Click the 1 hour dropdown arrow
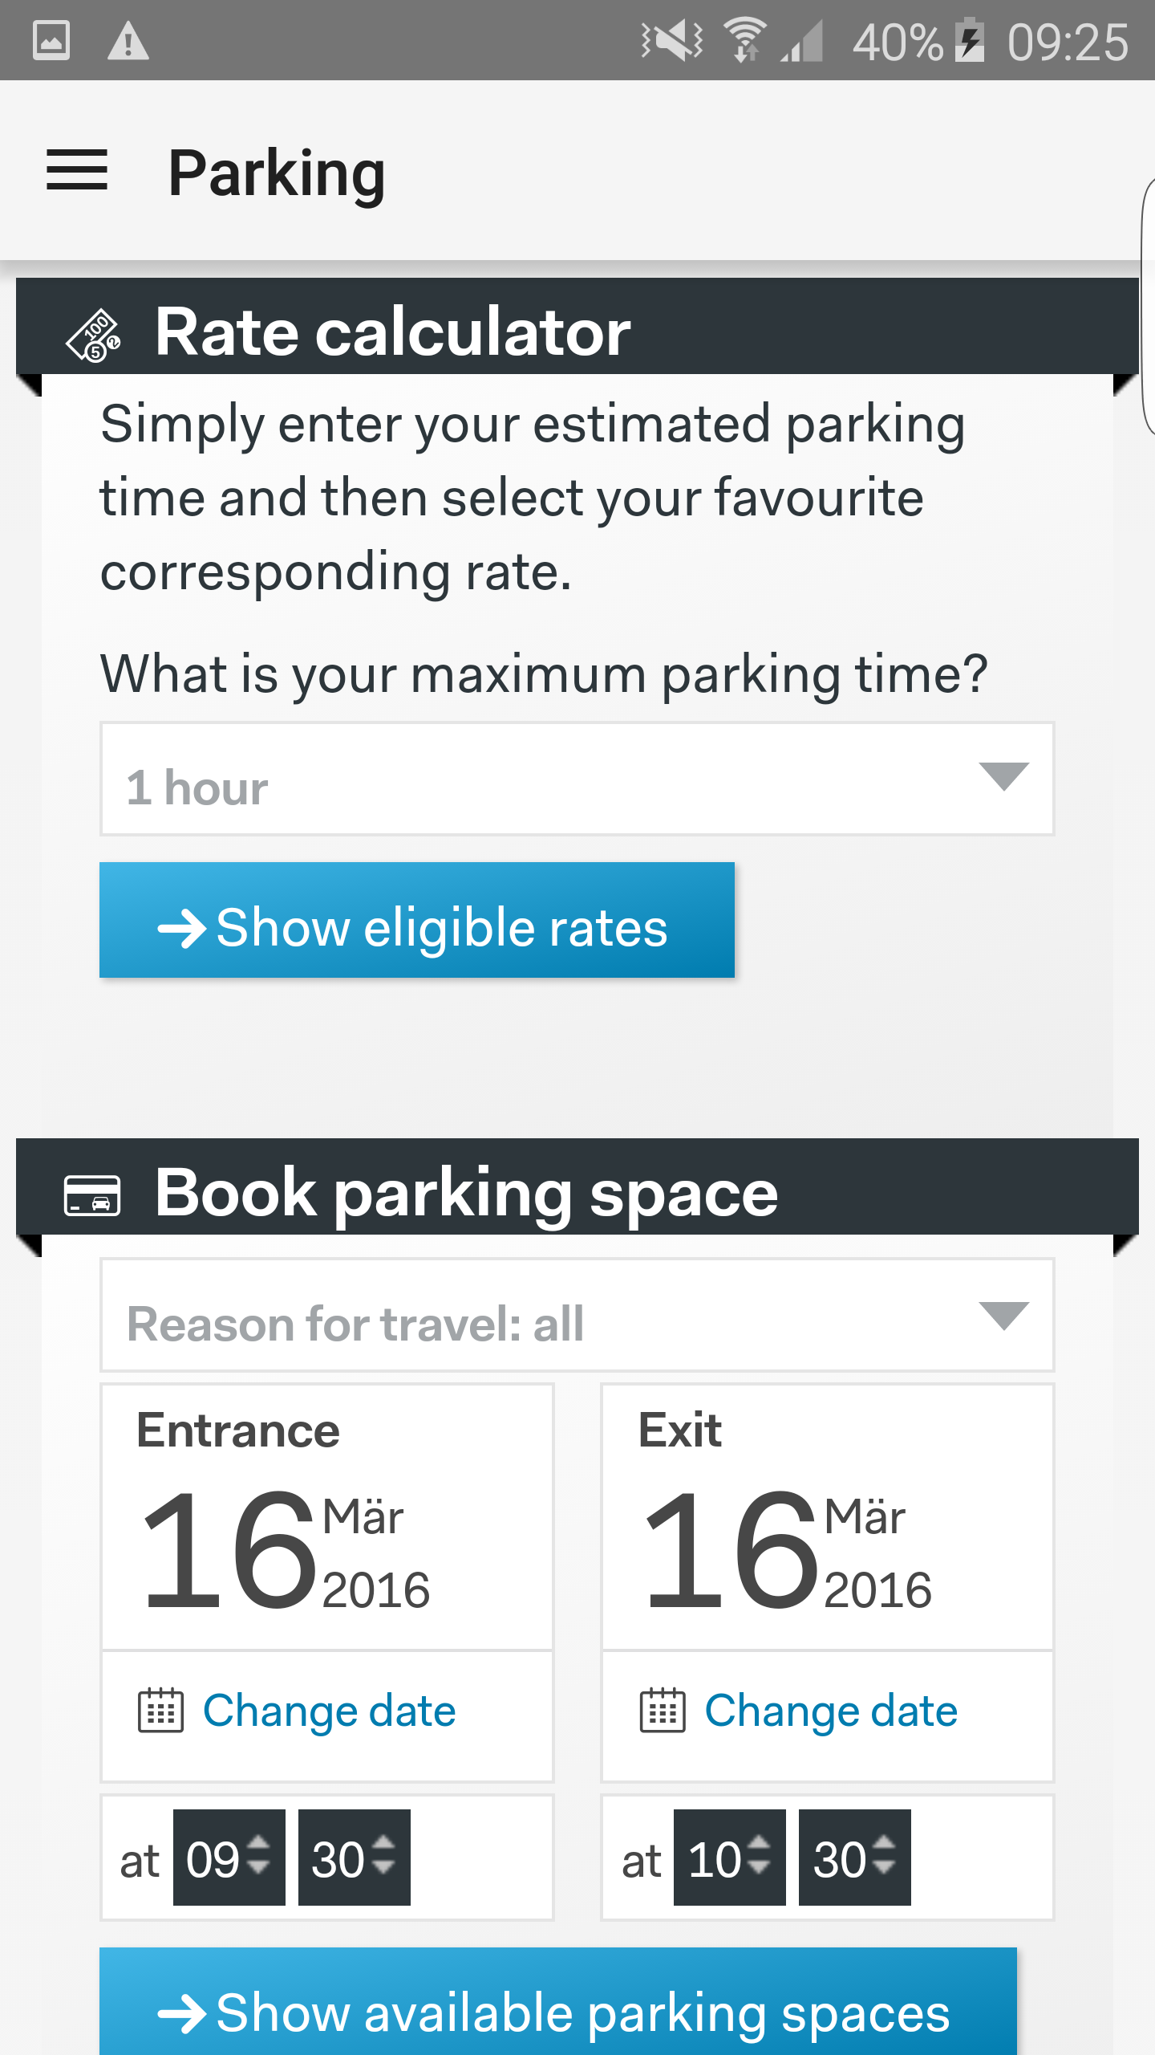The height and width of the screenshot is (2055, 1155). (1003, 776)
